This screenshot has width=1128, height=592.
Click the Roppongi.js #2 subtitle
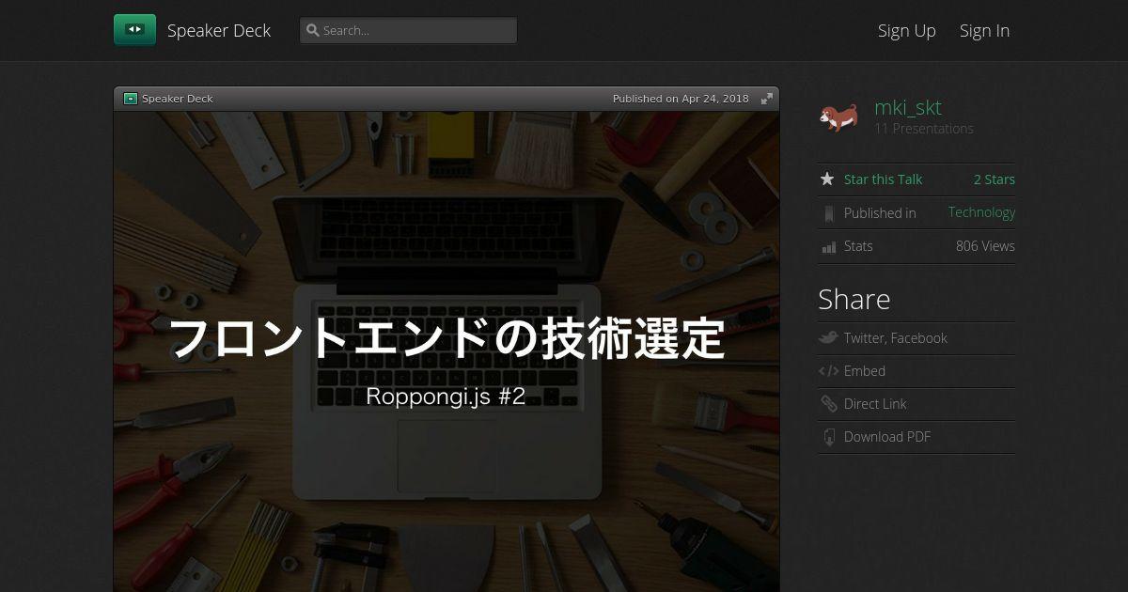(446, 397)
